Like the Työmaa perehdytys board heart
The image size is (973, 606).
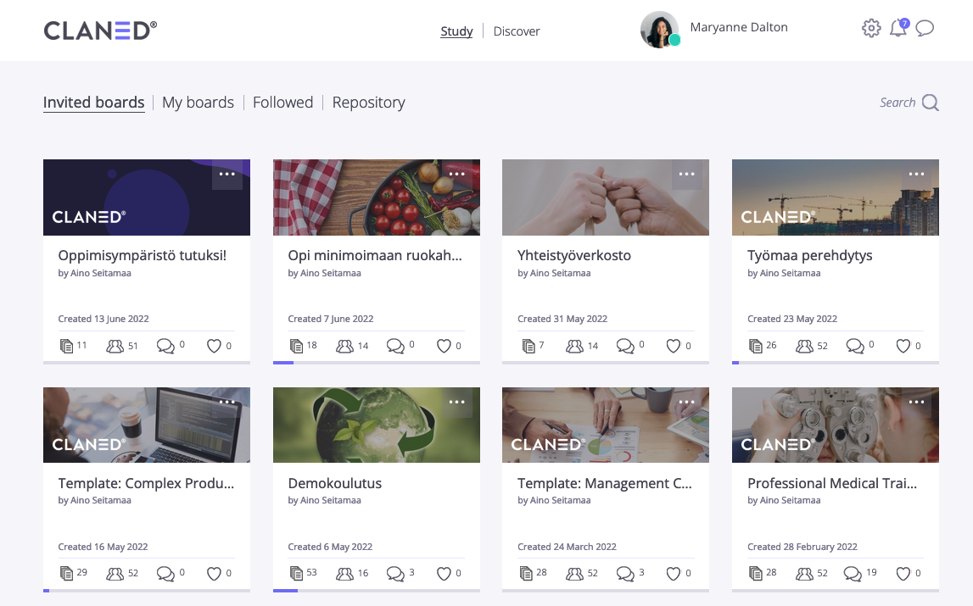[903, 346]
